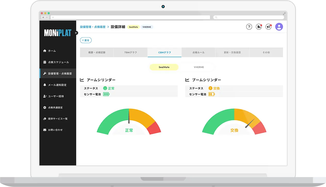Open ユーザー招待 in the sidebar

(x=56, y=96)
